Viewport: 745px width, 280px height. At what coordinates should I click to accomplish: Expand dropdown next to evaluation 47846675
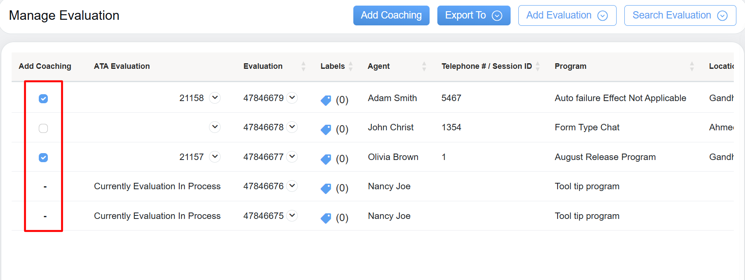point(292,215)
